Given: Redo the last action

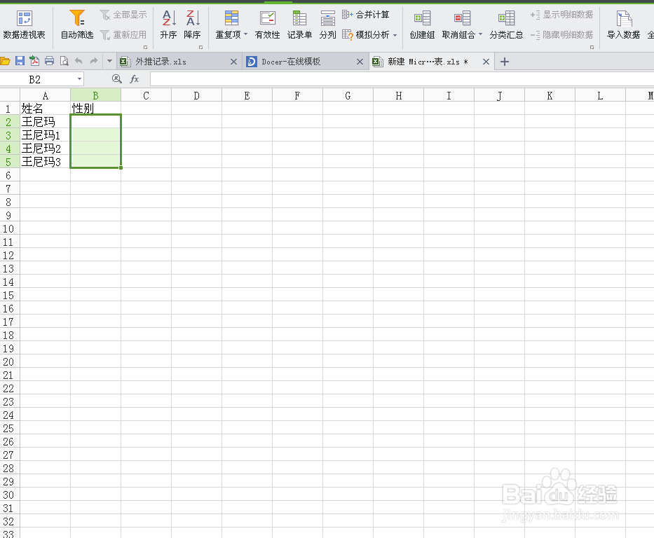Looking at the screenshot, I should click(x=94, y=61).
